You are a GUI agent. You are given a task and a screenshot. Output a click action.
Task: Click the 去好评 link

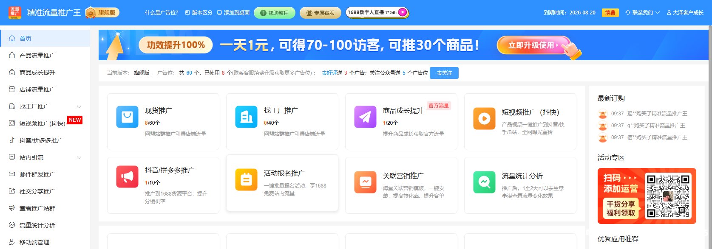(x=329, y=73)
